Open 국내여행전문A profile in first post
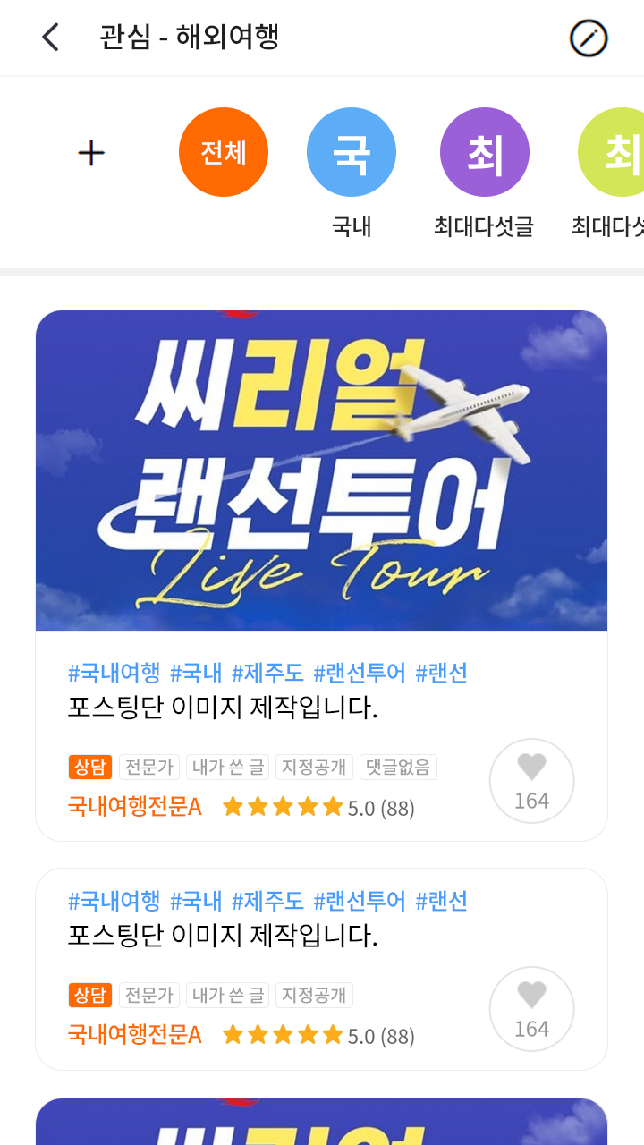This screenshot has height=1145, width=644. pos(135,807)
